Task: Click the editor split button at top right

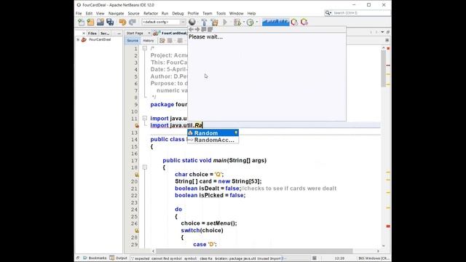Action: tap(387, 40)
